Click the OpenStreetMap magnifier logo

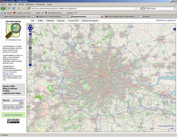13,30
